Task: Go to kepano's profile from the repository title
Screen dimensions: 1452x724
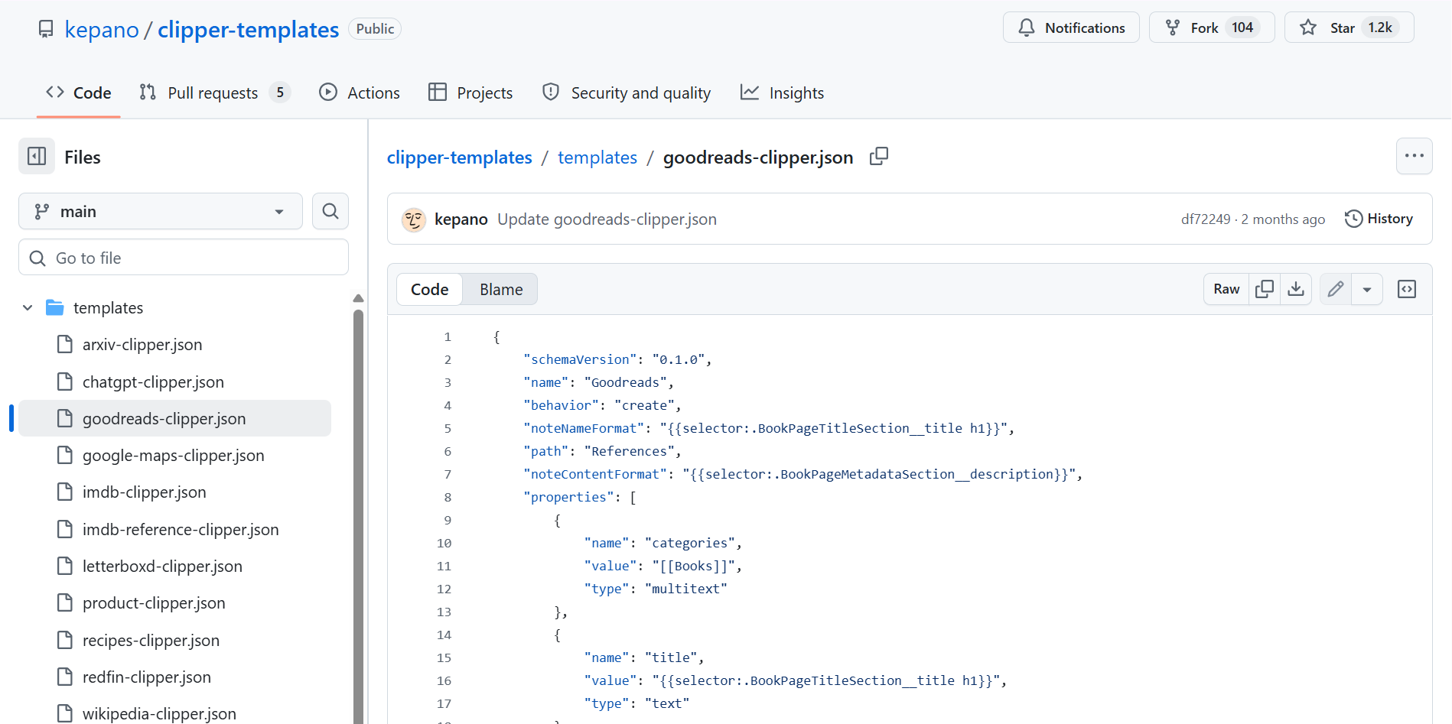Action: pos(102,29)
